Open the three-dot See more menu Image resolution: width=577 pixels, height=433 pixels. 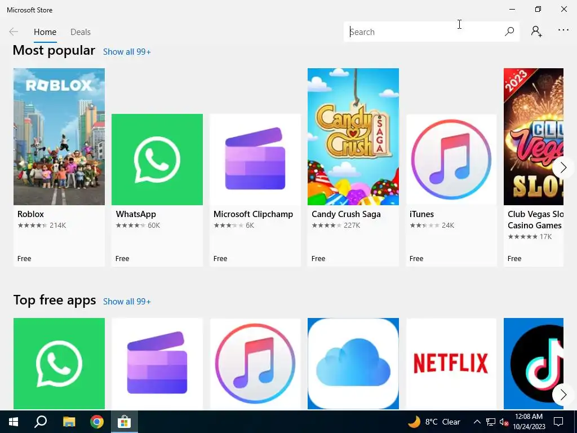pyautogui.click(x=563, y=30)
